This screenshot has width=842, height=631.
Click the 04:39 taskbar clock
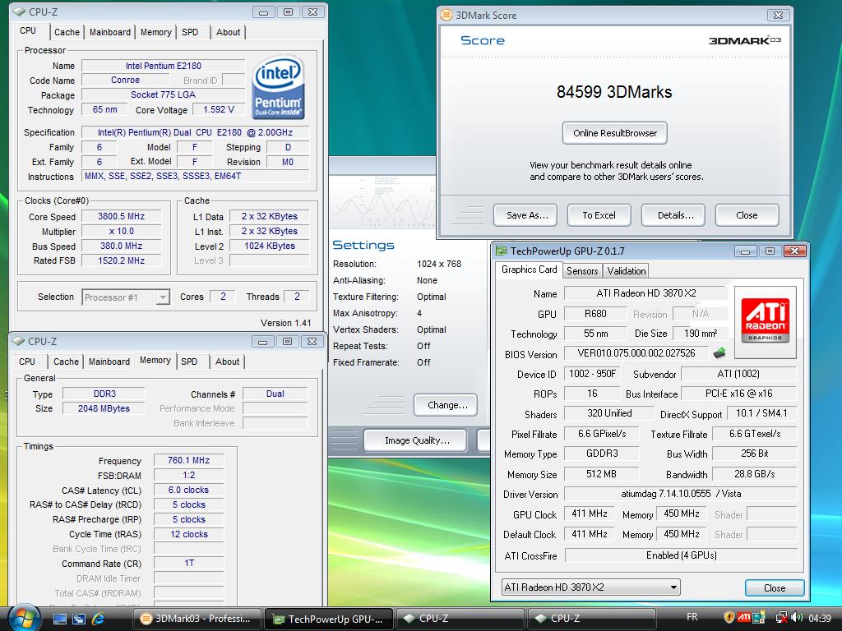[x=820, y=618]
